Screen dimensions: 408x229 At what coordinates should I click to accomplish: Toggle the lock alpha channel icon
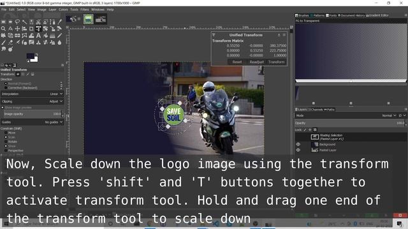315,130
